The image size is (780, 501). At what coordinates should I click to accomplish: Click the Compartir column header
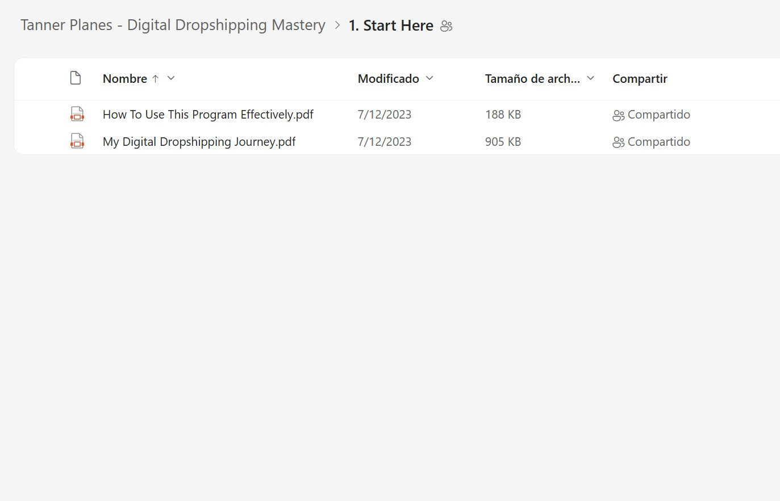pos(639,79)
